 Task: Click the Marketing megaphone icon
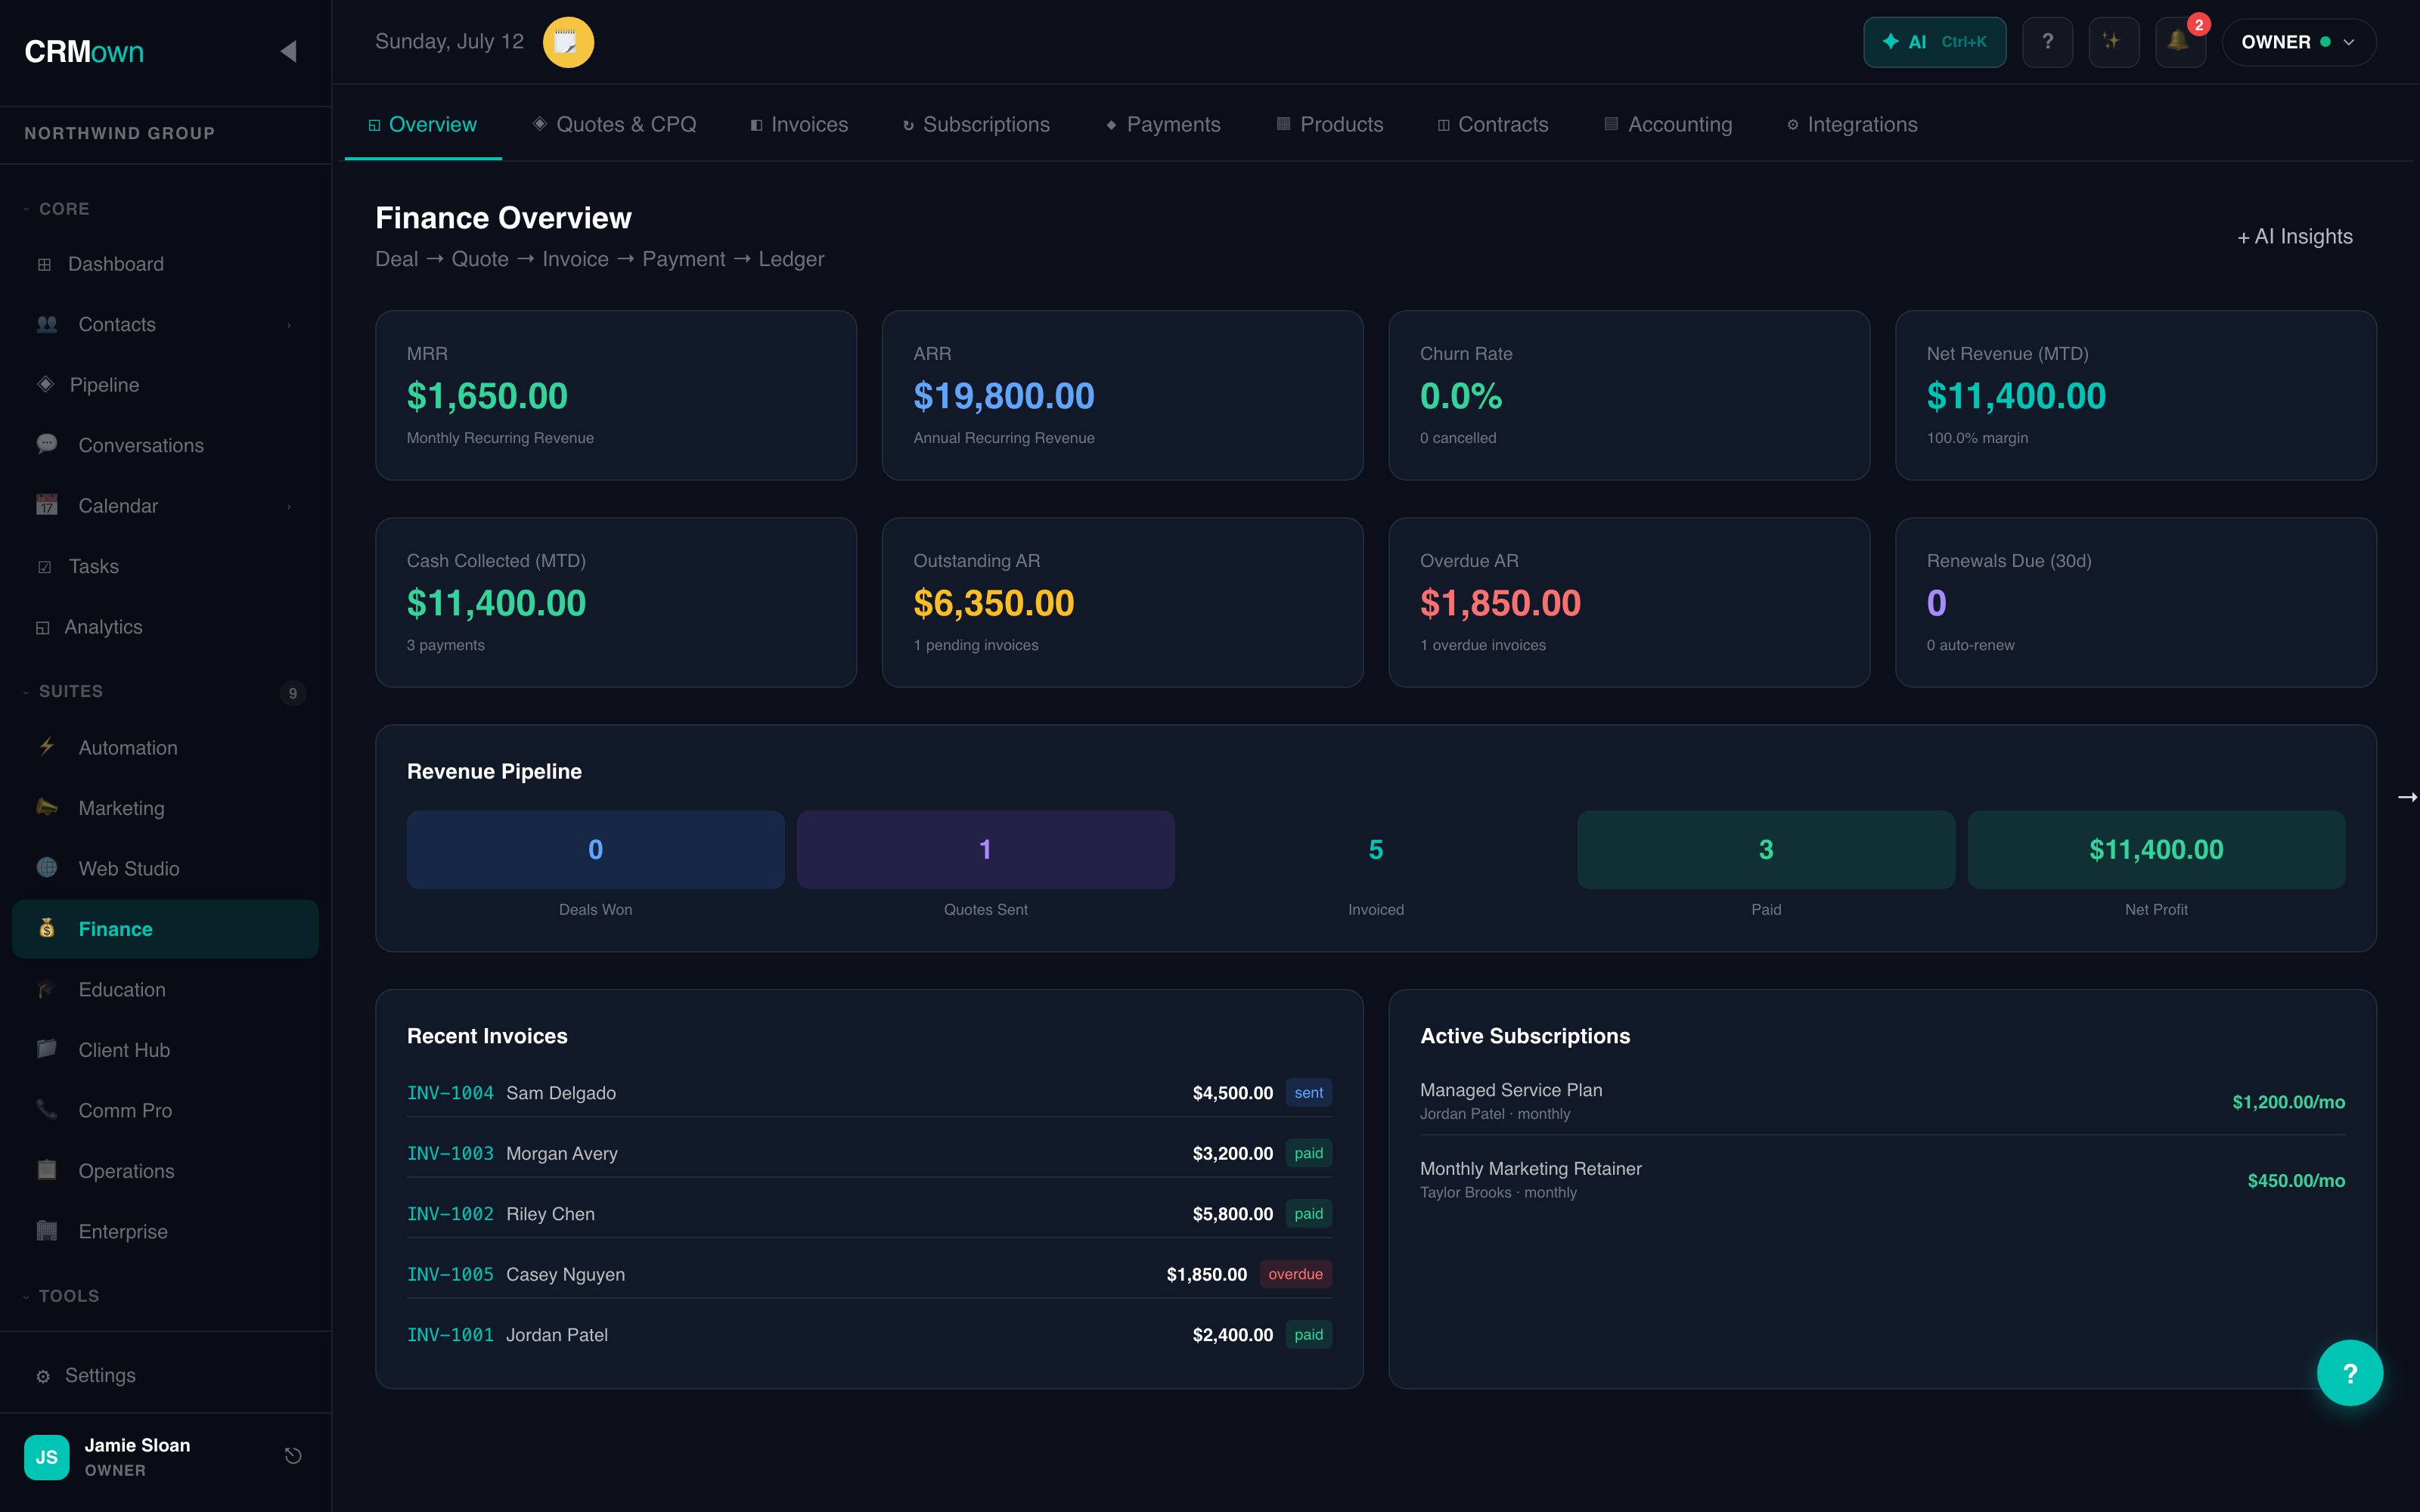click(47, 807)
